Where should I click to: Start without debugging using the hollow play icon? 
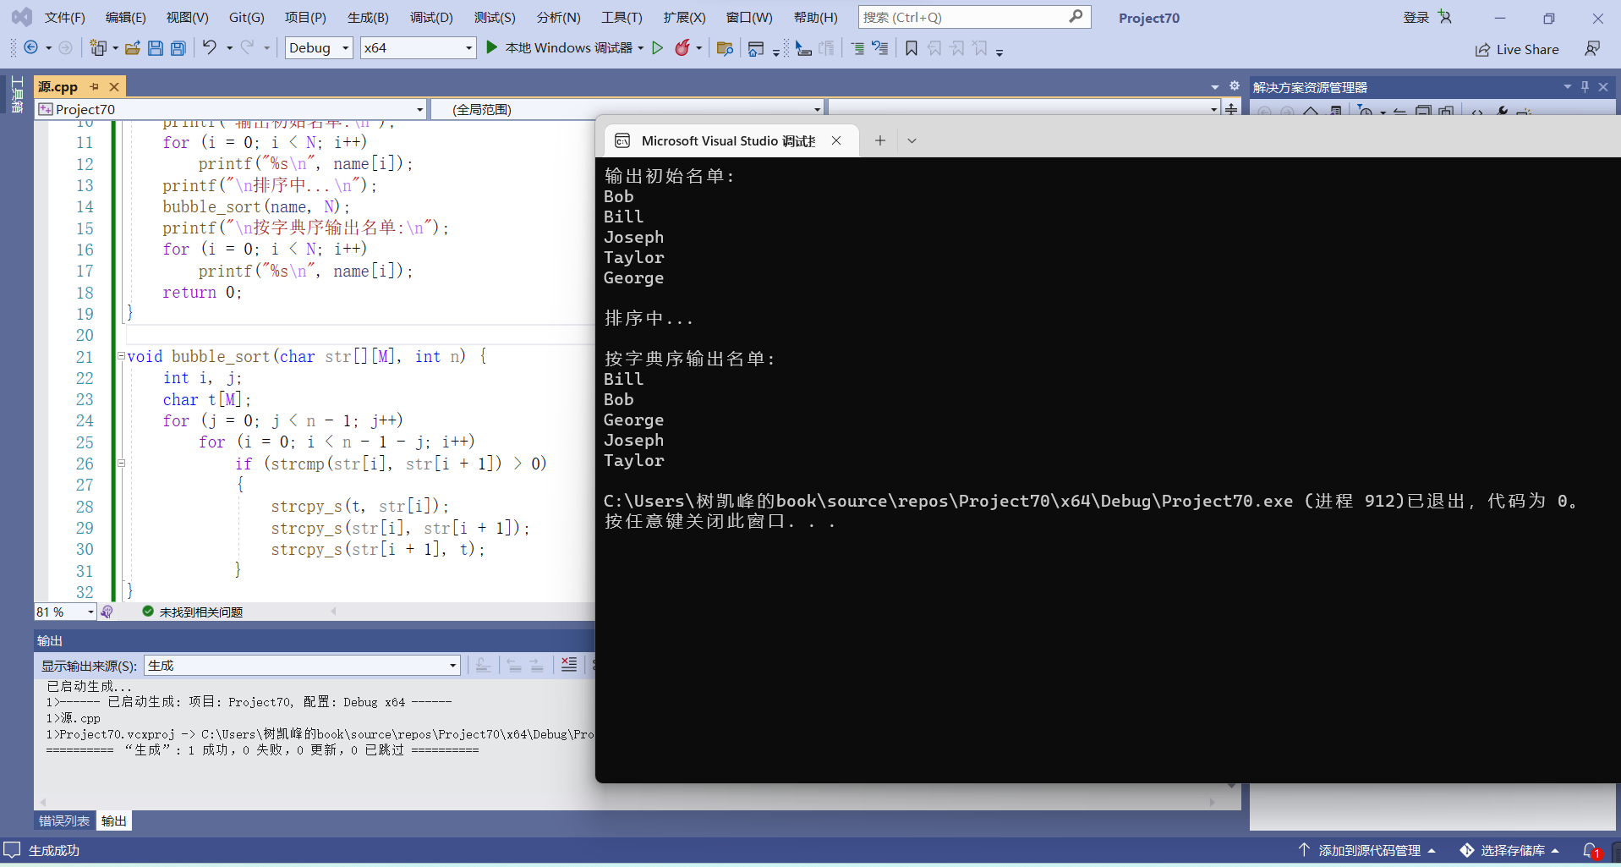click(658, 48)
